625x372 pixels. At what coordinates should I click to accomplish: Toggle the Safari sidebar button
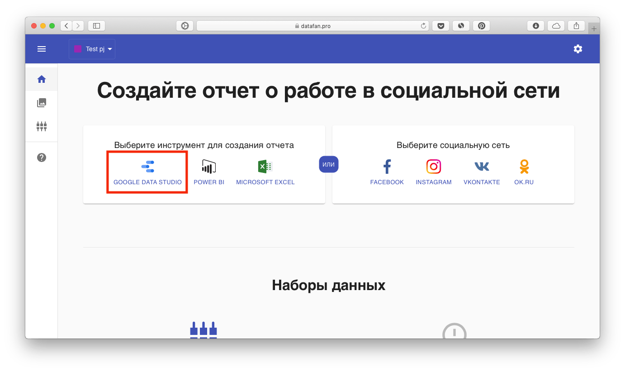[96, 26]
